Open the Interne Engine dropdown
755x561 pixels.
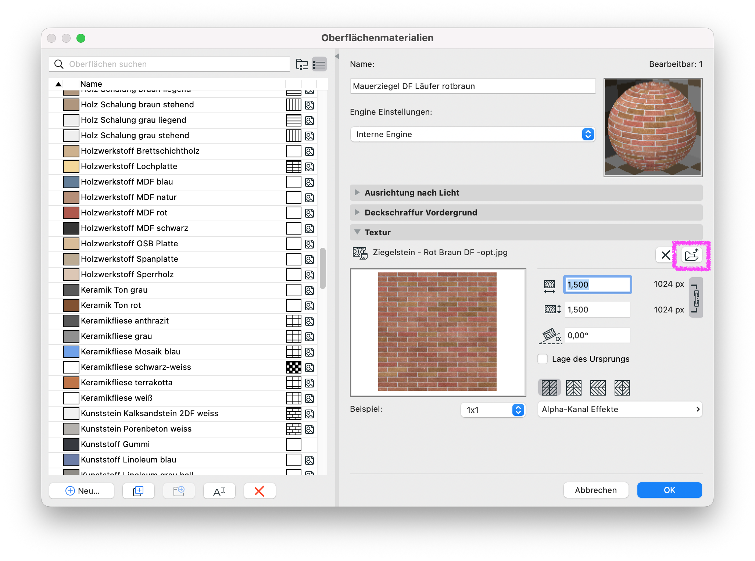pos(473,134)
